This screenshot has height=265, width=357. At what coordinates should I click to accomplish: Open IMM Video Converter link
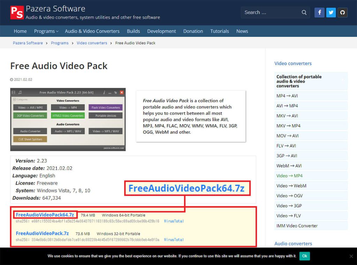tap(311, 226)
